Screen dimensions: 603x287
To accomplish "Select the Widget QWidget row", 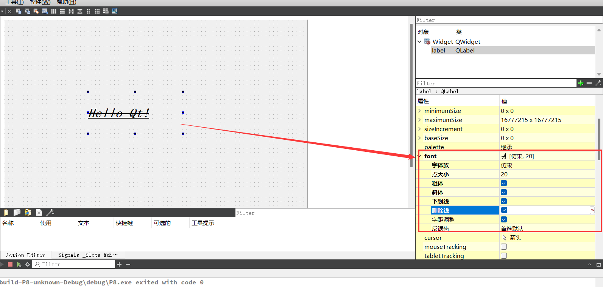I will coord(506,42).
